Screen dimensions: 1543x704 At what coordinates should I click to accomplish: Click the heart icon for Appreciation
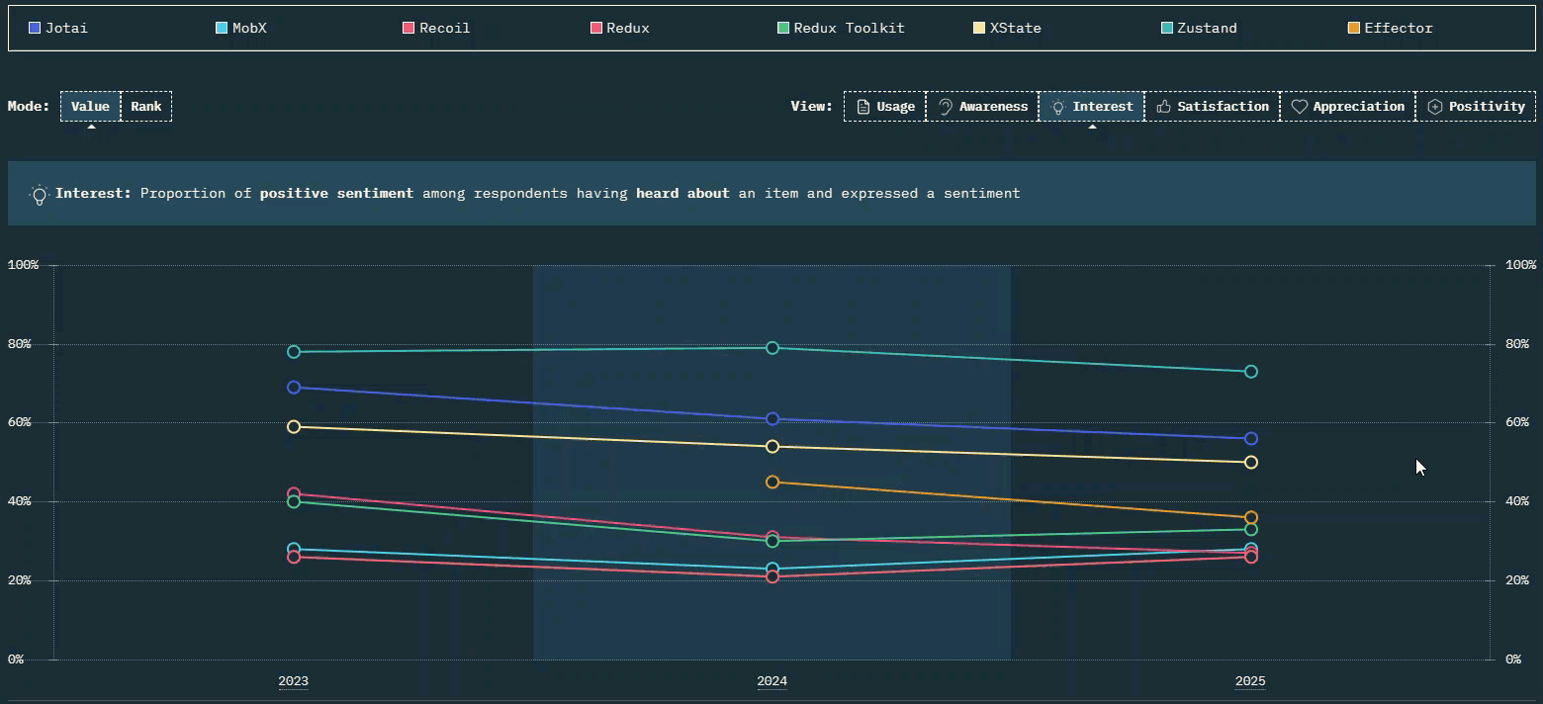coord(1300,107)
